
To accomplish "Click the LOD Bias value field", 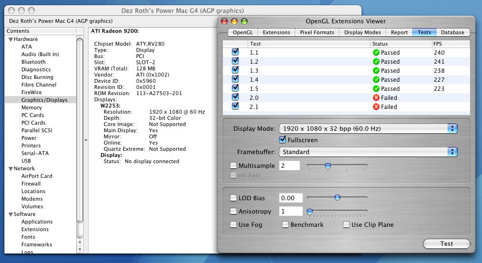I will coord(291,198).
